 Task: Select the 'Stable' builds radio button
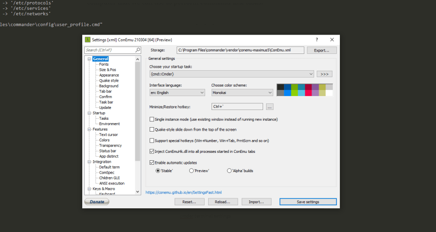coord(158,171)
